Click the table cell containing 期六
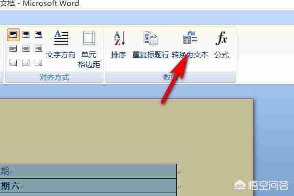 pos(88,186)
